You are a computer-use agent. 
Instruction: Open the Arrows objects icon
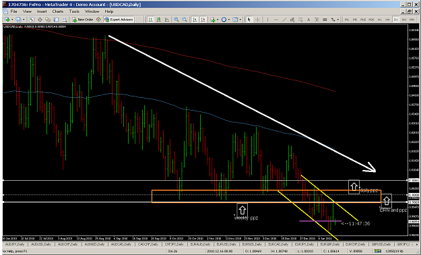pyautogui.click(x=333, y=20)
